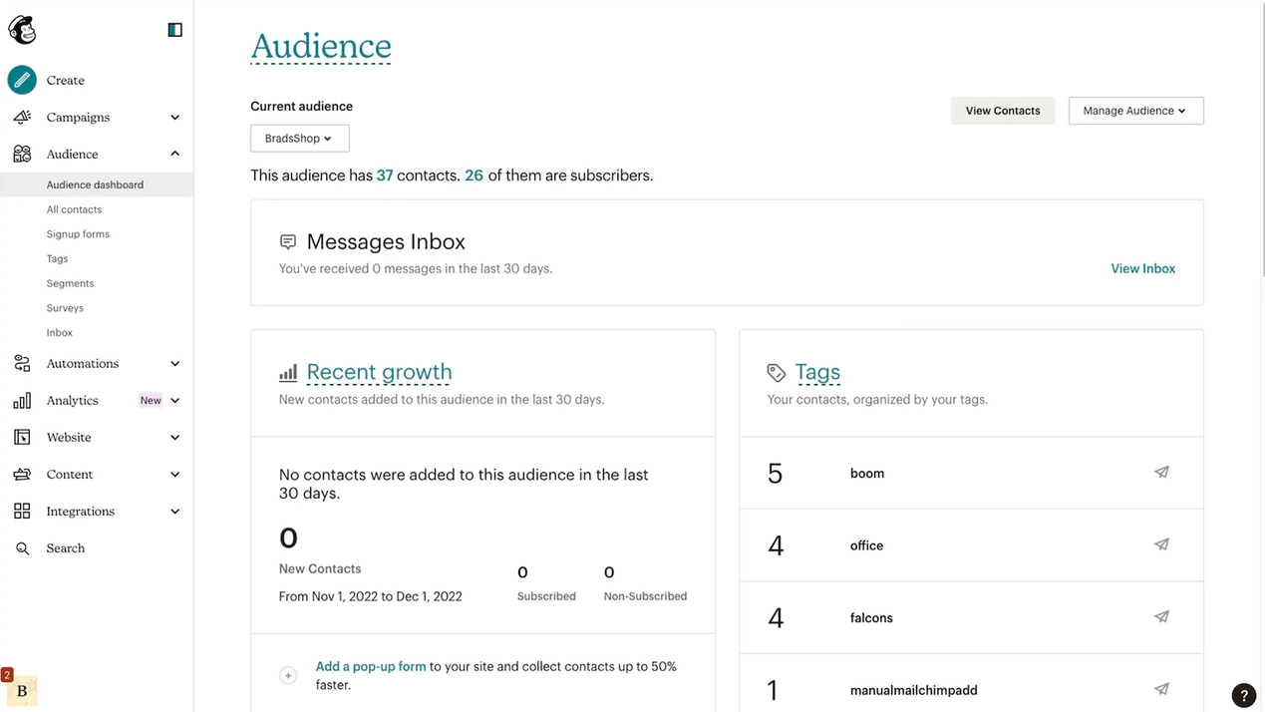
Task: Expand the Website menu chevron
Action: [174, 437]
